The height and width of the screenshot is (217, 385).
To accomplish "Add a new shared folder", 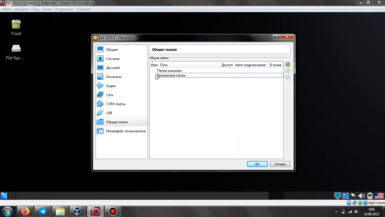I will coord(288,65).
